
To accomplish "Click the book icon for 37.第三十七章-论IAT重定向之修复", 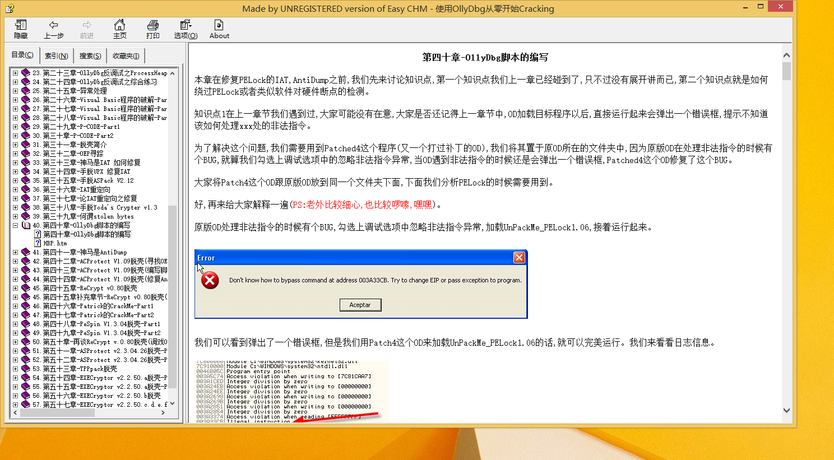I will [26, 198].
